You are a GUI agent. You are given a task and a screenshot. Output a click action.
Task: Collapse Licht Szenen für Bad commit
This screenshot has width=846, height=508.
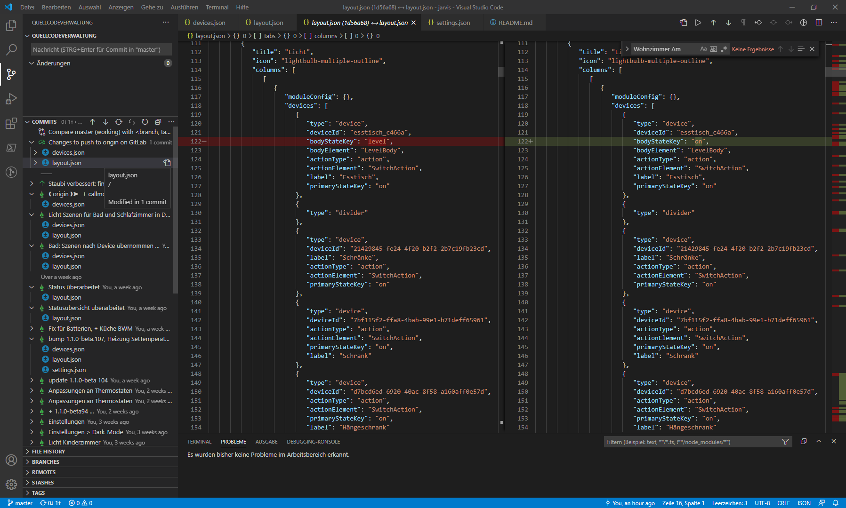pyautogui.click(x=32, y=214)
